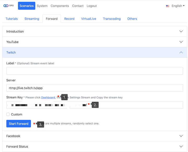This screenshot has width=188, height=152.
Task: Switch to the Streaming tab
Action: [x=32, y=19]
